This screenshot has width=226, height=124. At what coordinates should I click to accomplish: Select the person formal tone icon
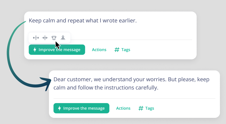pyautogui.click(x=63, y=38)
